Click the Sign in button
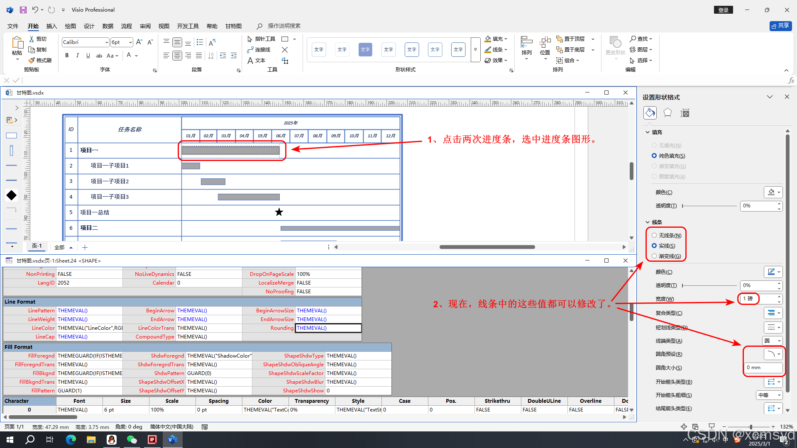Screen dimensions: 797x448 pyautogui.click(x=723, y=10)
